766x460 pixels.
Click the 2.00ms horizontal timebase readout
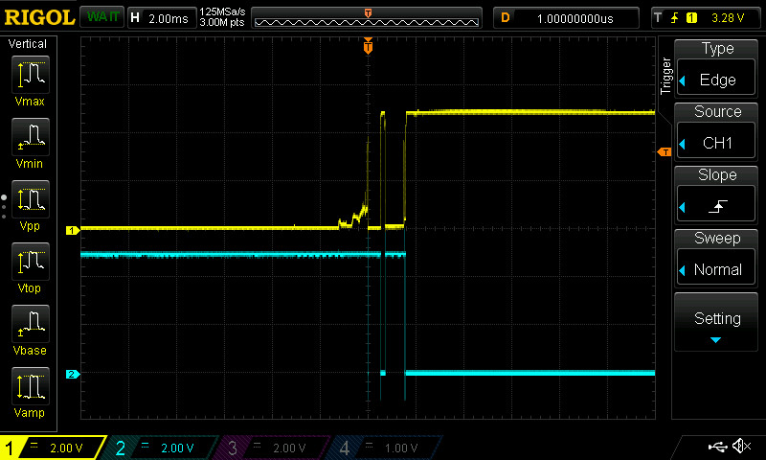(x=161, y=17)
